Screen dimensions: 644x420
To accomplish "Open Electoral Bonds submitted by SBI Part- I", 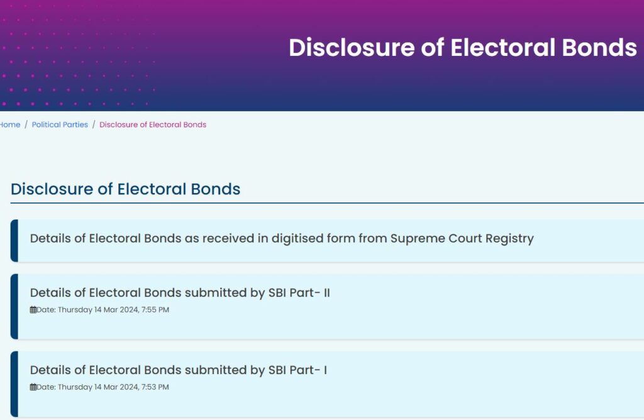I will (x=179, y=370).
